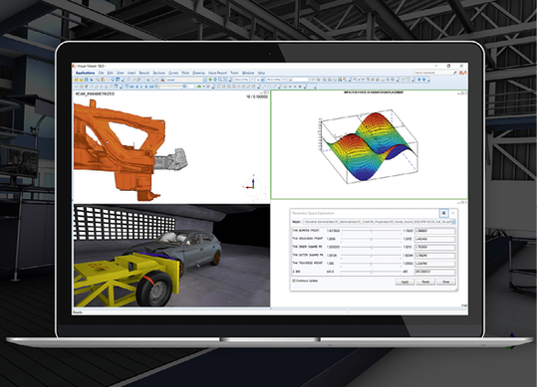Open the Applications menu
Image resolution: width=537 pixels, height=387 pixels.
point(85,73)
